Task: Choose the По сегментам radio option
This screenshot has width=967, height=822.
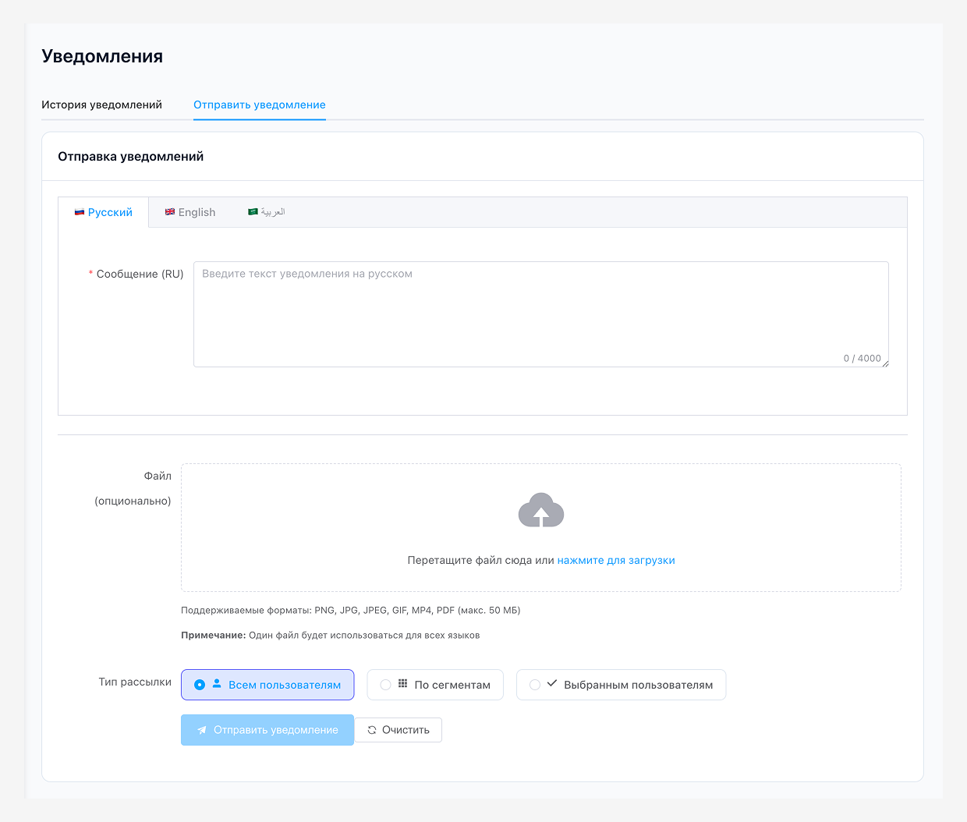Action: pyautogui.click(x=385, y=685)
